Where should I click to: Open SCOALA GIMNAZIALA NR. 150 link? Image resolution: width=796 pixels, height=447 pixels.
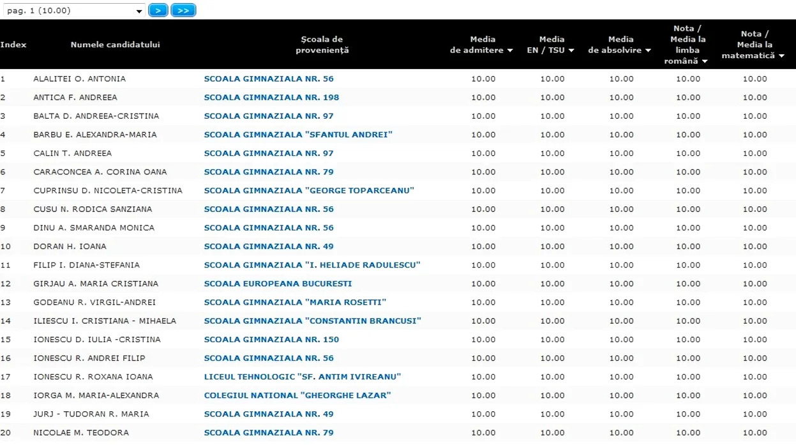click(x=271, y=340)
